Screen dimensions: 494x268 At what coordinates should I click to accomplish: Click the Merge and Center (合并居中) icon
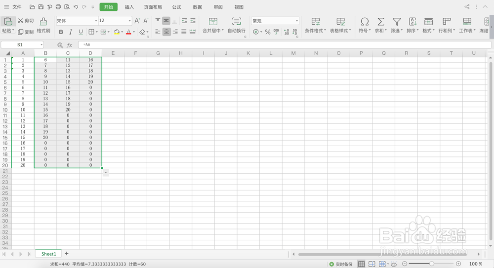[213, 21]
